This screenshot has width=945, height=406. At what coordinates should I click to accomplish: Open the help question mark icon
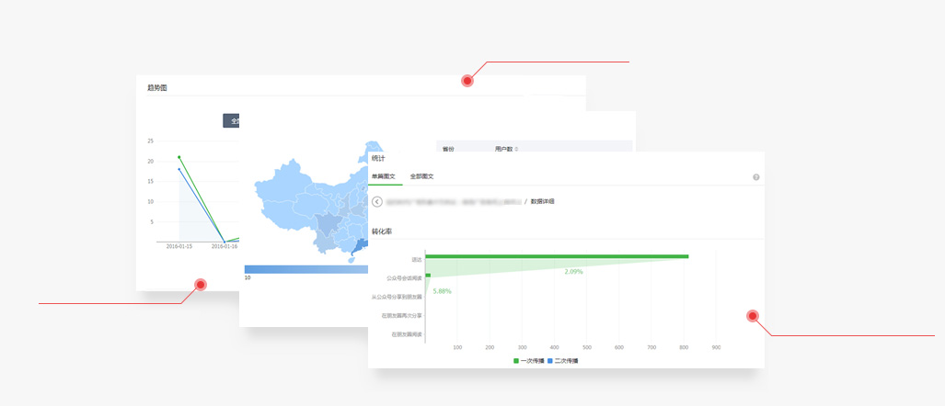755,176
